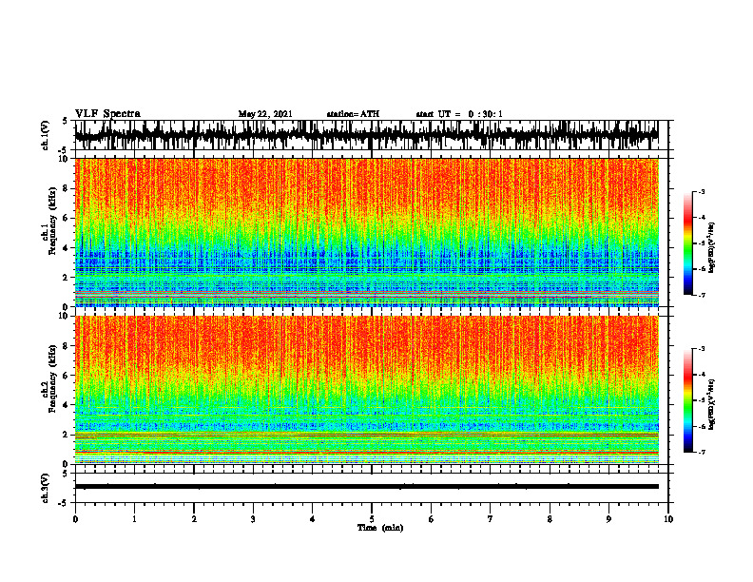Click the time axis tick label "7"
Viewport: 753px width, 582px height.
click(491, 519)
